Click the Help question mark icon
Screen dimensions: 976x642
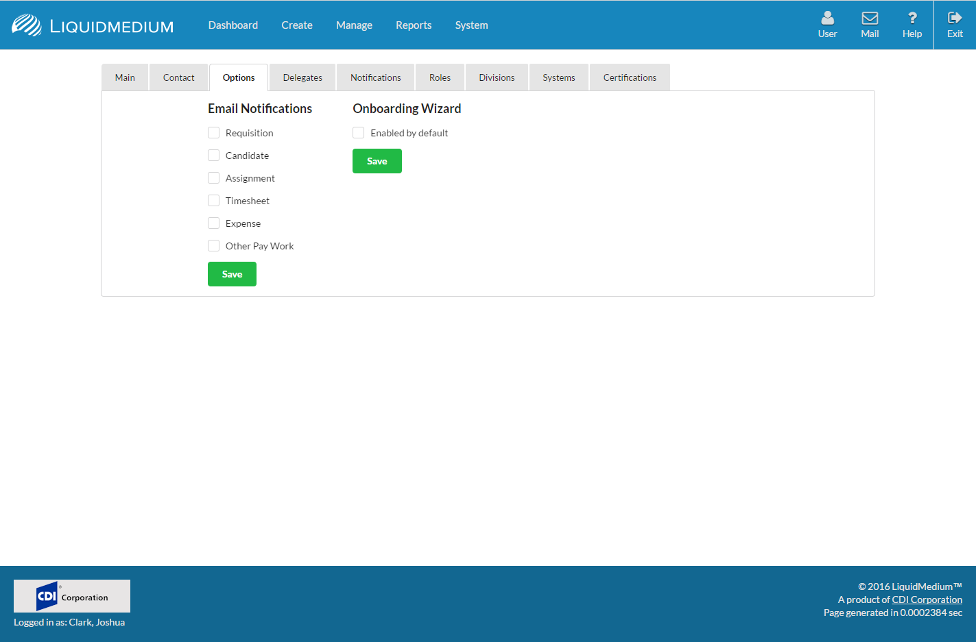[x=912, y=18]
